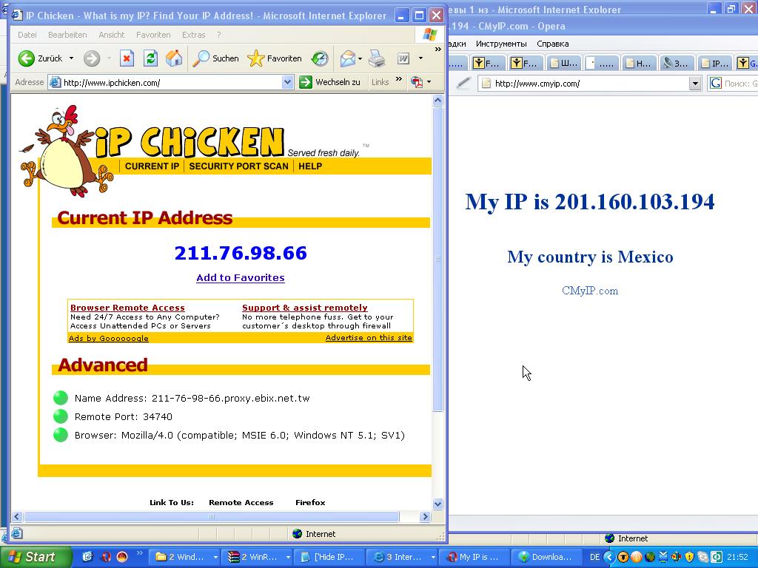Open the dropdown arrow next to Word icon
Viewport: 758px width, 568px height.
[x=420, y=58]
